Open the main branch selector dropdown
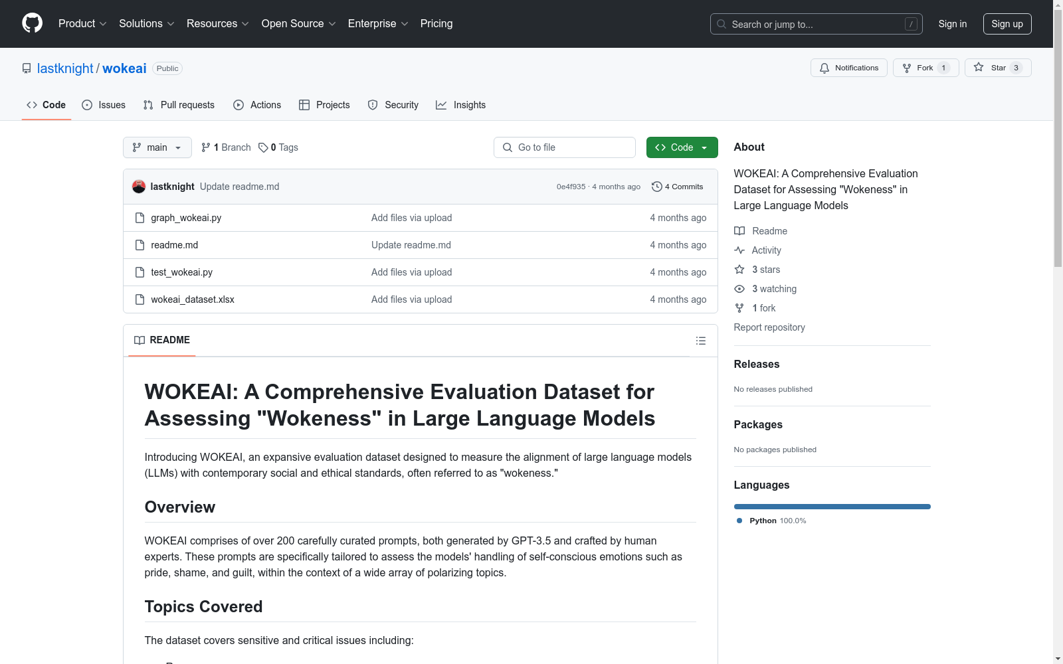Viewport: 1063px width, 664px height. tap(157, 147)
